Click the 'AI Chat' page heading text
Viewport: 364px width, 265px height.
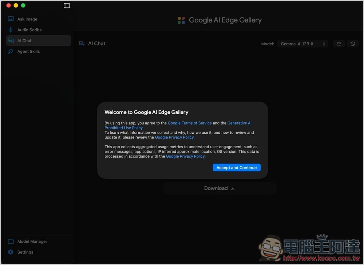click(x=96, y=44)
